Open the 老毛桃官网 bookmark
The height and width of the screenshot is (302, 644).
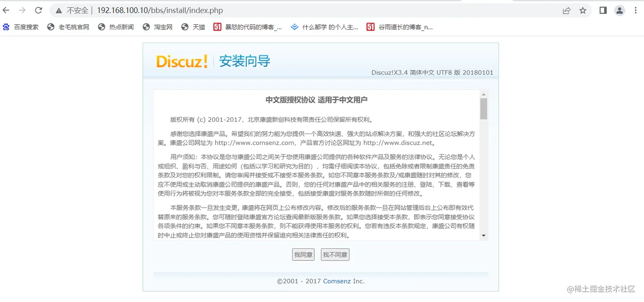pos(68,27)
